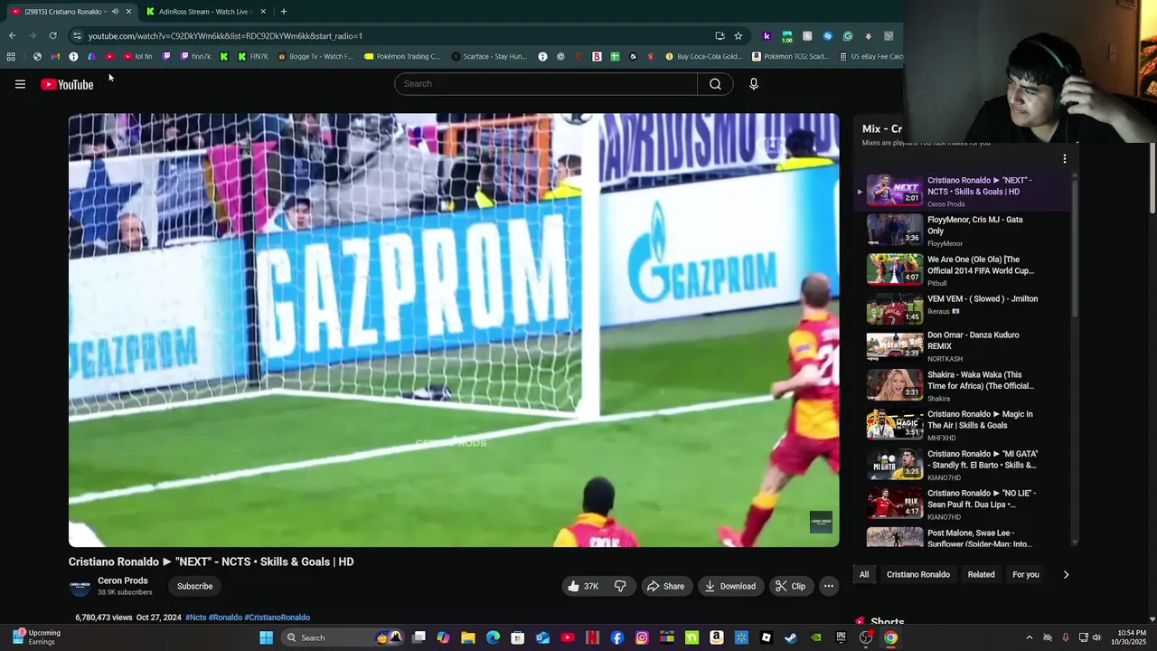Open Instagram from the taskbar
1157x651 pixels.
click(x=642, y=637)
